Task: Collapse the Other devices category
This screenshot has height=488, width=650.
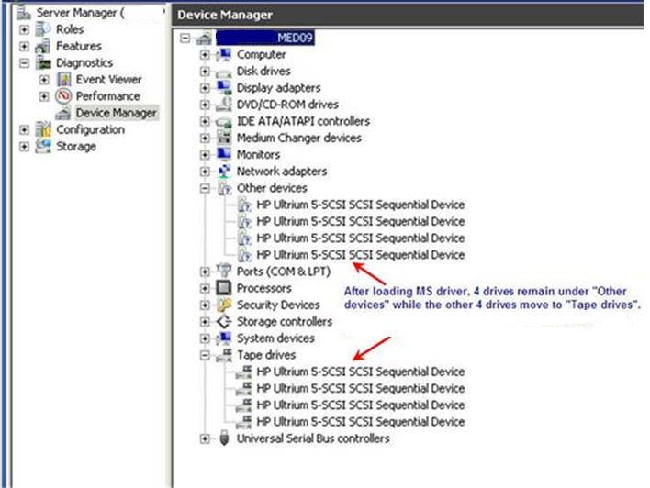Action: 205,188
